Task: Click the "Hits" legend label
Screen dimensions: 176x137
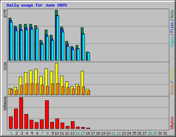Action: pos(172,14)
